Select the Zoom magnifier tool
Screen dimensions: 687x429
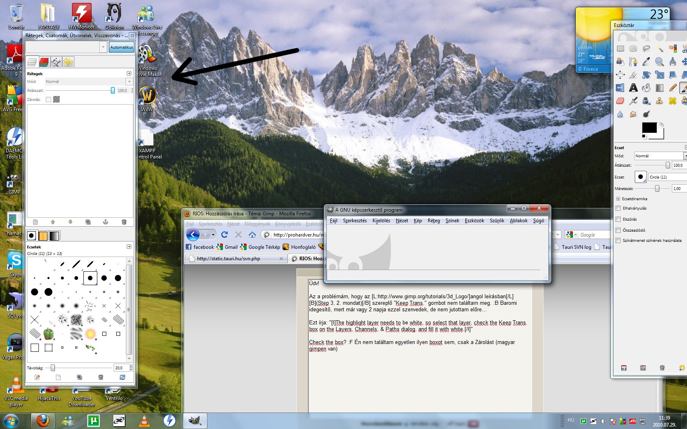(660, 62)
